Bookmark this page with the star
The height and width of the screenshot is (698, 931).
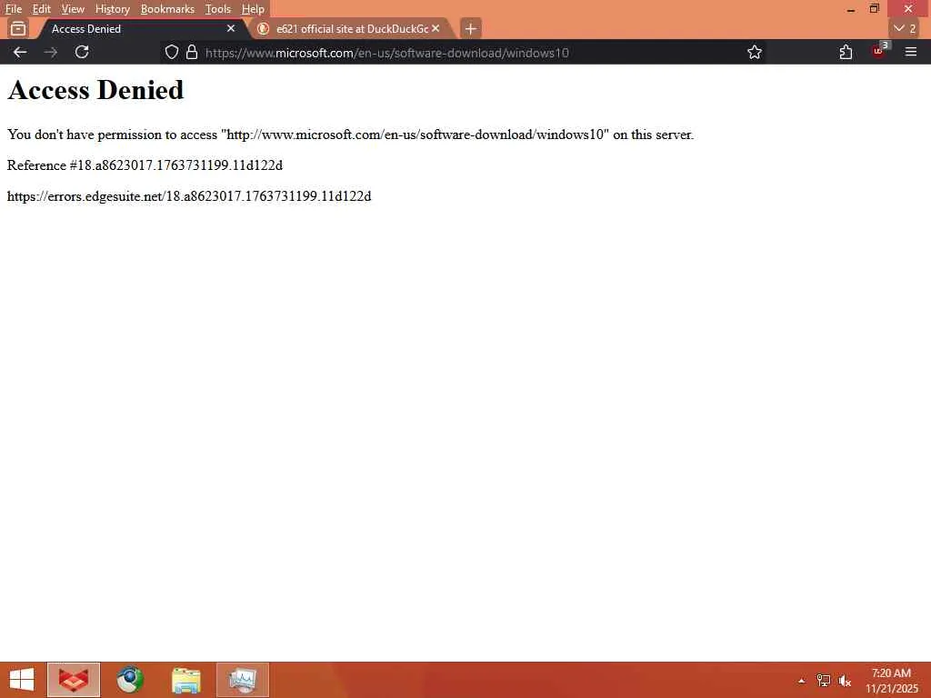pyautogui.click(x=755, y=52)
